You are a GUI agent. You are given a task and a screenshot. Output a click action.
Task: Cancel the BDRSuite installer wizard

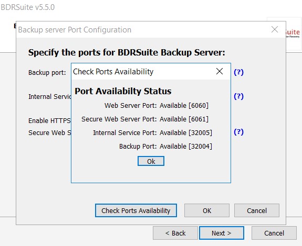pyautogui.click(x=274, y=233)
